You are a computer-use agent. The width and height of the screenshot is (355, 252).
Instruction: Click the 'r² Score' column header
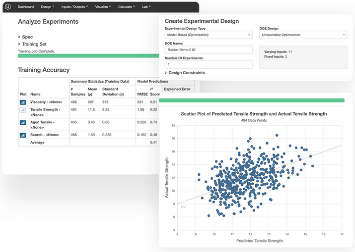click(155, 92)
